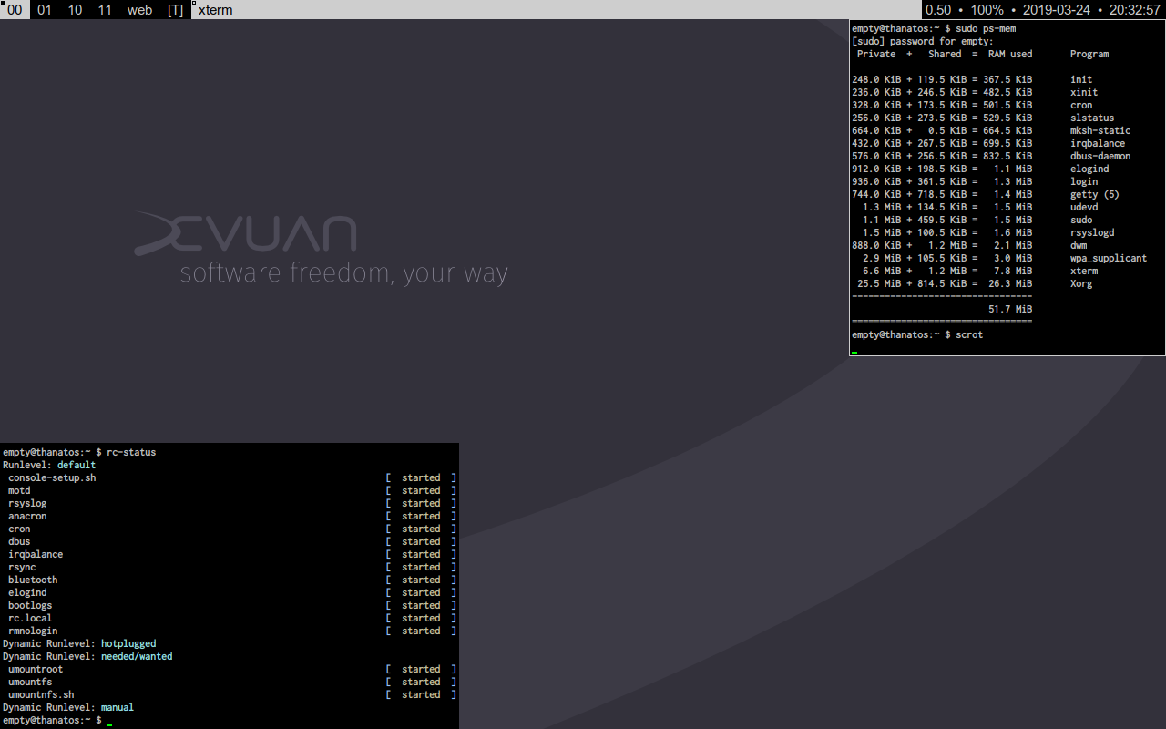This screenshot has width=1166, height=729.
Task: Click 'Dynamic Runlevel: hotplugged' line
Action: (79, 643)
